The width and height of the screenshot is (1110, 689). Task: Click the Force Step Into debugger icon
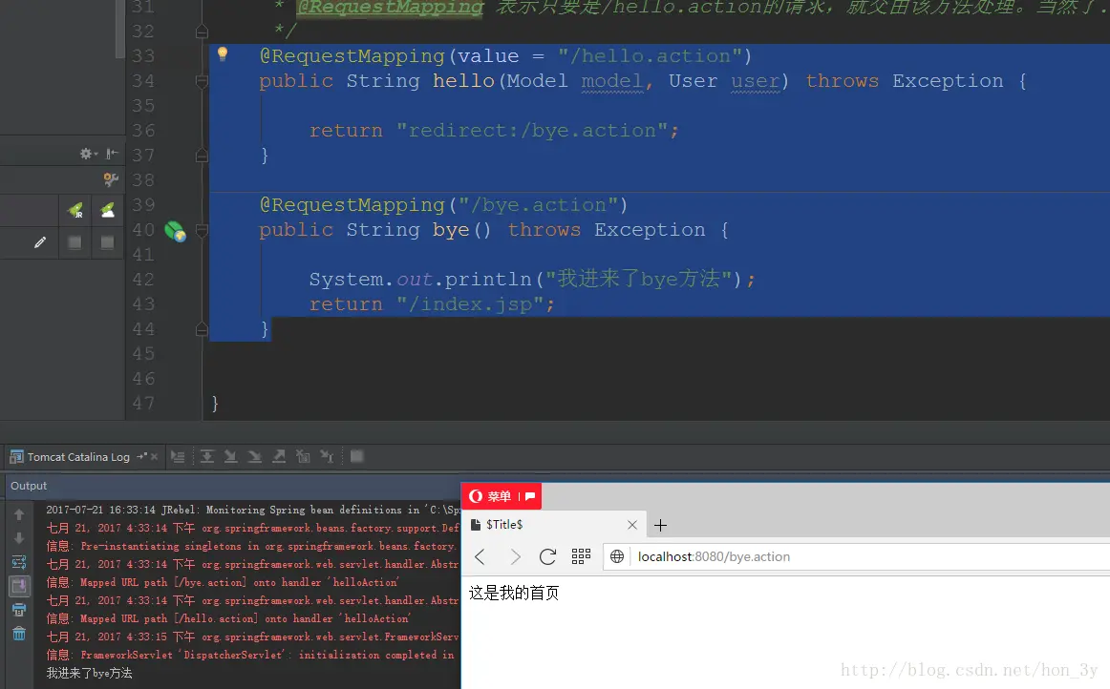[255, 457]
